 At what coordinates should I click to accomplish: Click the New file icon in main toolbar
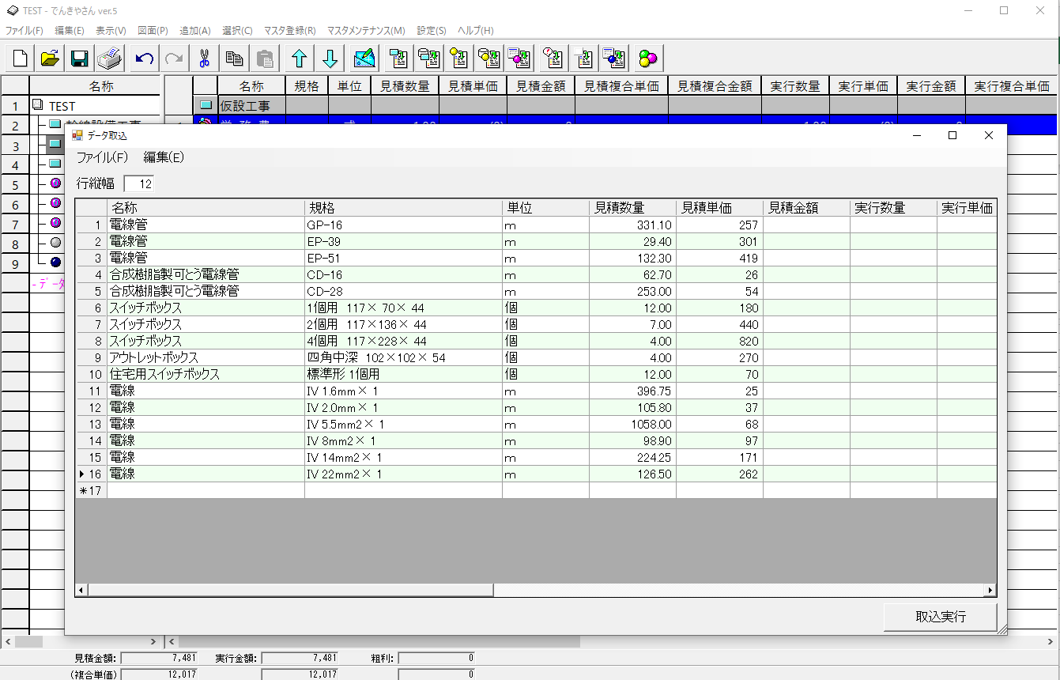coord(20,59)
